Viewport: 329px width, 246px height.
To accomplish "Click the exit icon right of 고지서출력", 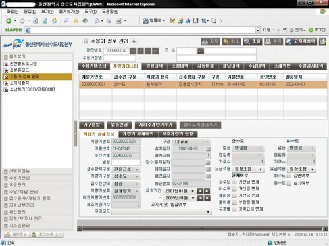I will 322,41.
